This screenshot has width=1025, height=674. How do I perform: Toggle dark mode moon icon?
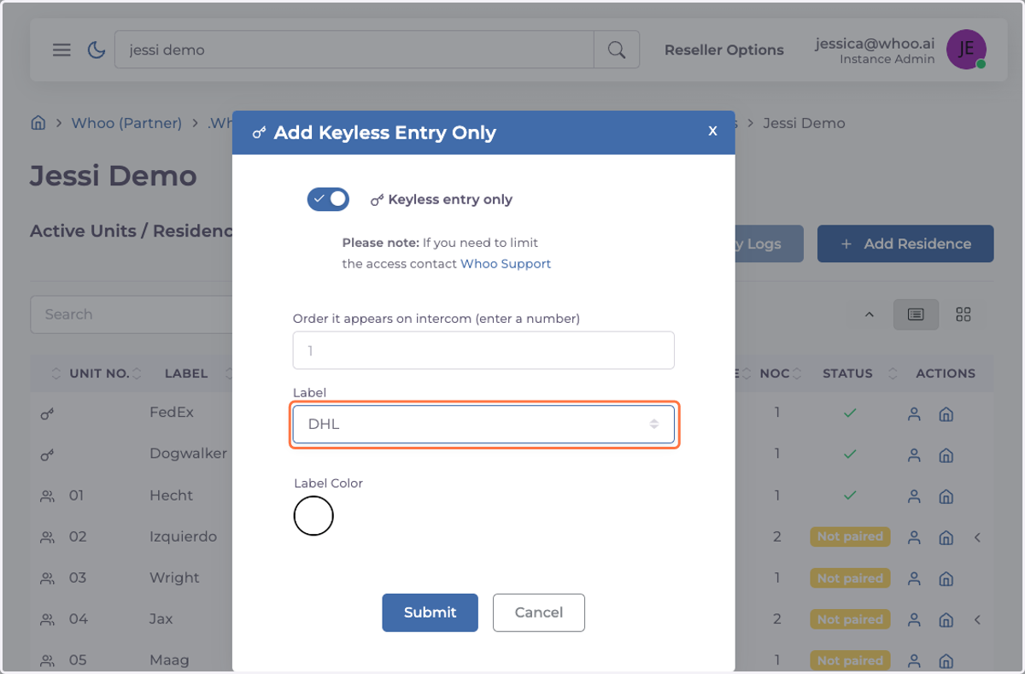pos(97,50)
